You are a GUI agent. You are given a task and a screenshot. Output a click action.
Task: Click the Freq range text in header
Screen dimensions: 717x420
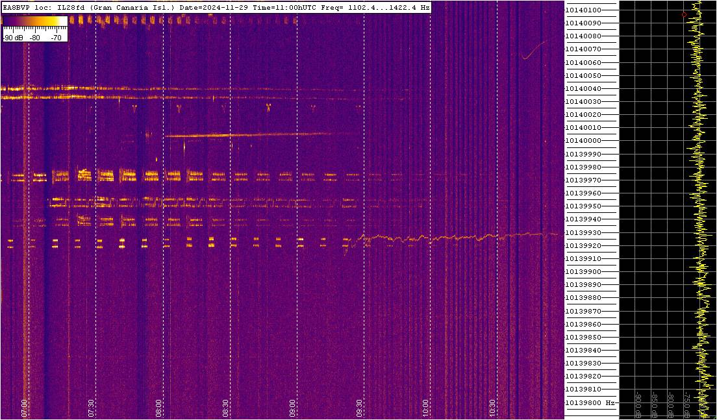375,7
